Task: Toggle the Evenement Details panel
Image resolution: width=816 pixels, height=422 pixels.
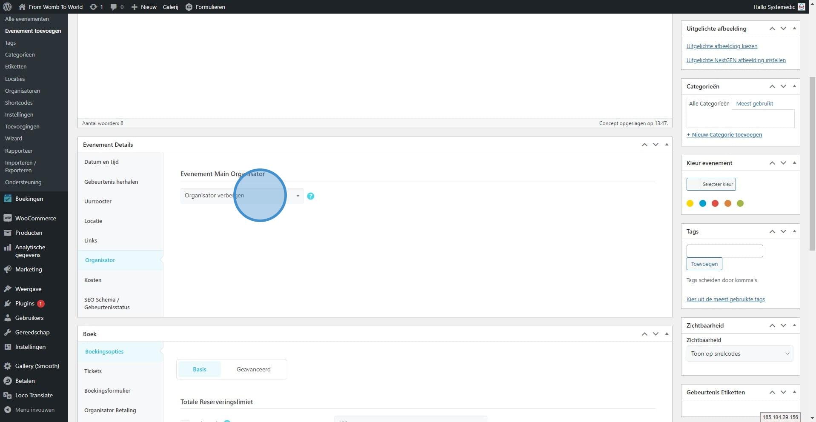Action: [667, 145]
